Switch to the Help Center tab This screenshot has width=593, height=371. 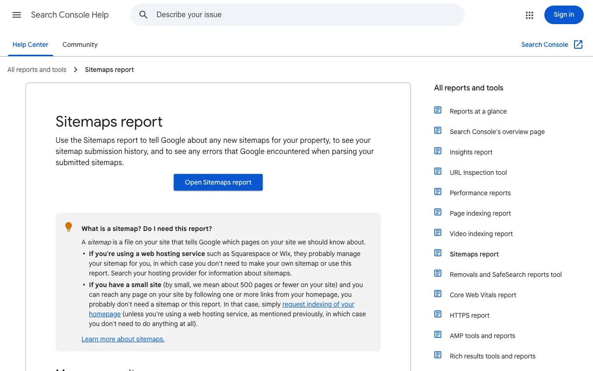pyautogui.click(x=31, y=45)
